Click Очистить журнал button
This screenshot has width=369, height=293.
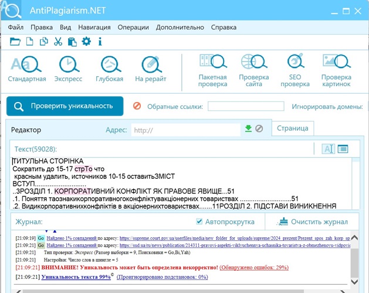coord(312,222)
